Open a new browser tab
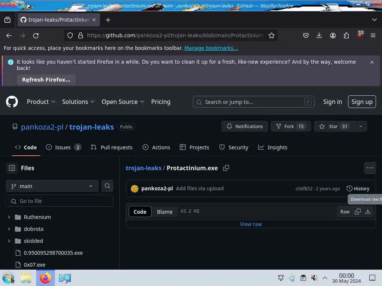This screenshot has width=382, height=286. pyautogui.click(x=108, y=20)
